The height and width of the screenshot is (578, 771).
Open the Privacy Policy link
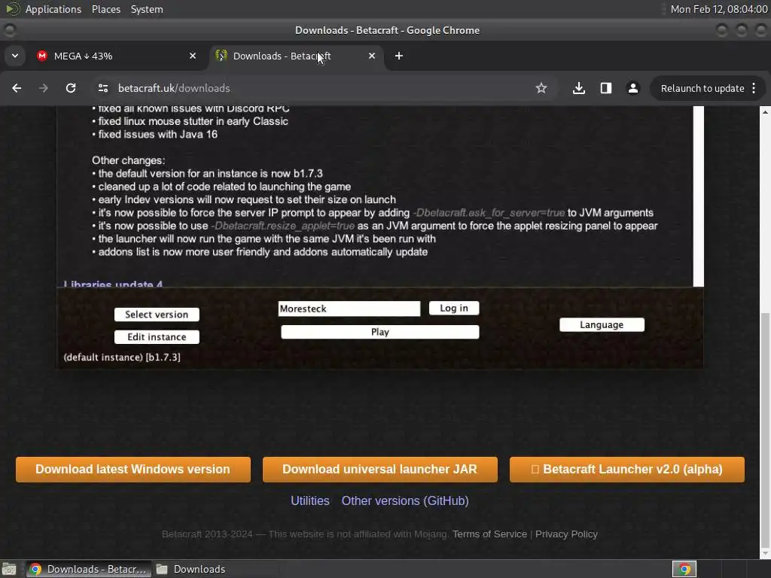[566, 534]
